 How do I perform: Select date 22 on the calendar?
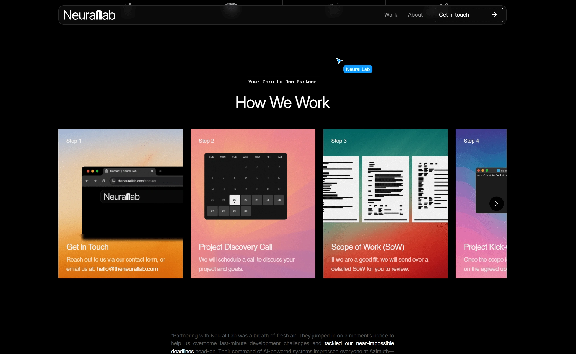[235, 200]
